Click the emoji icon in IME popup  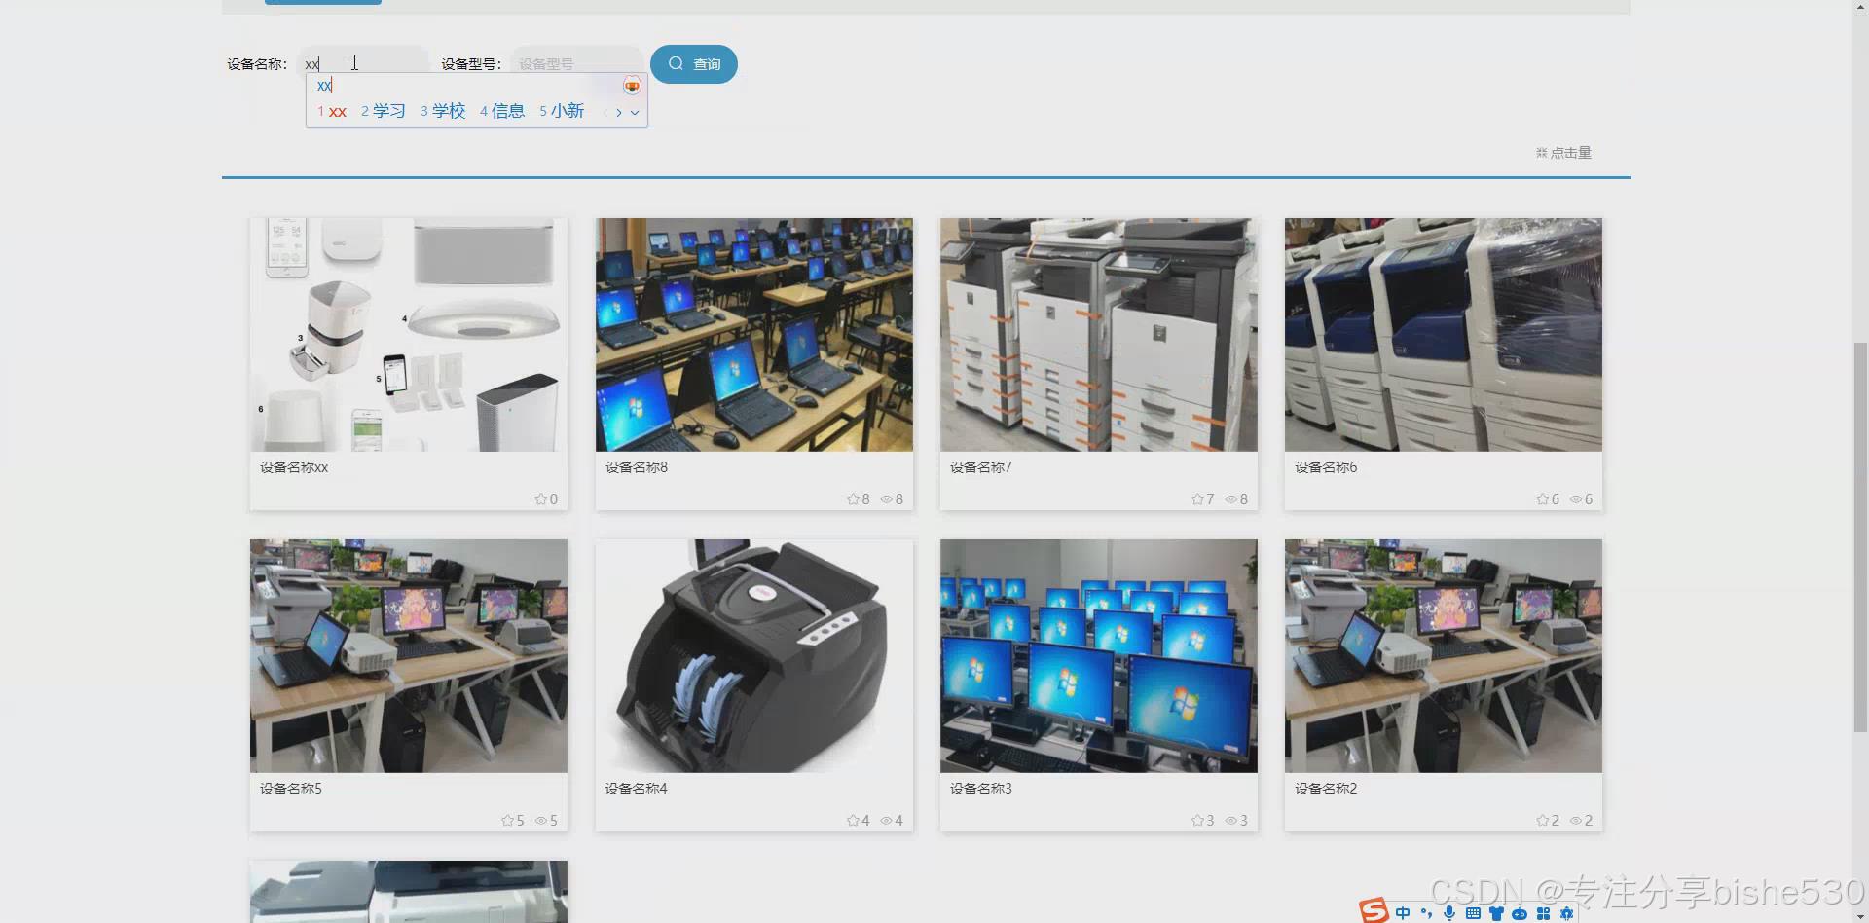632,86
